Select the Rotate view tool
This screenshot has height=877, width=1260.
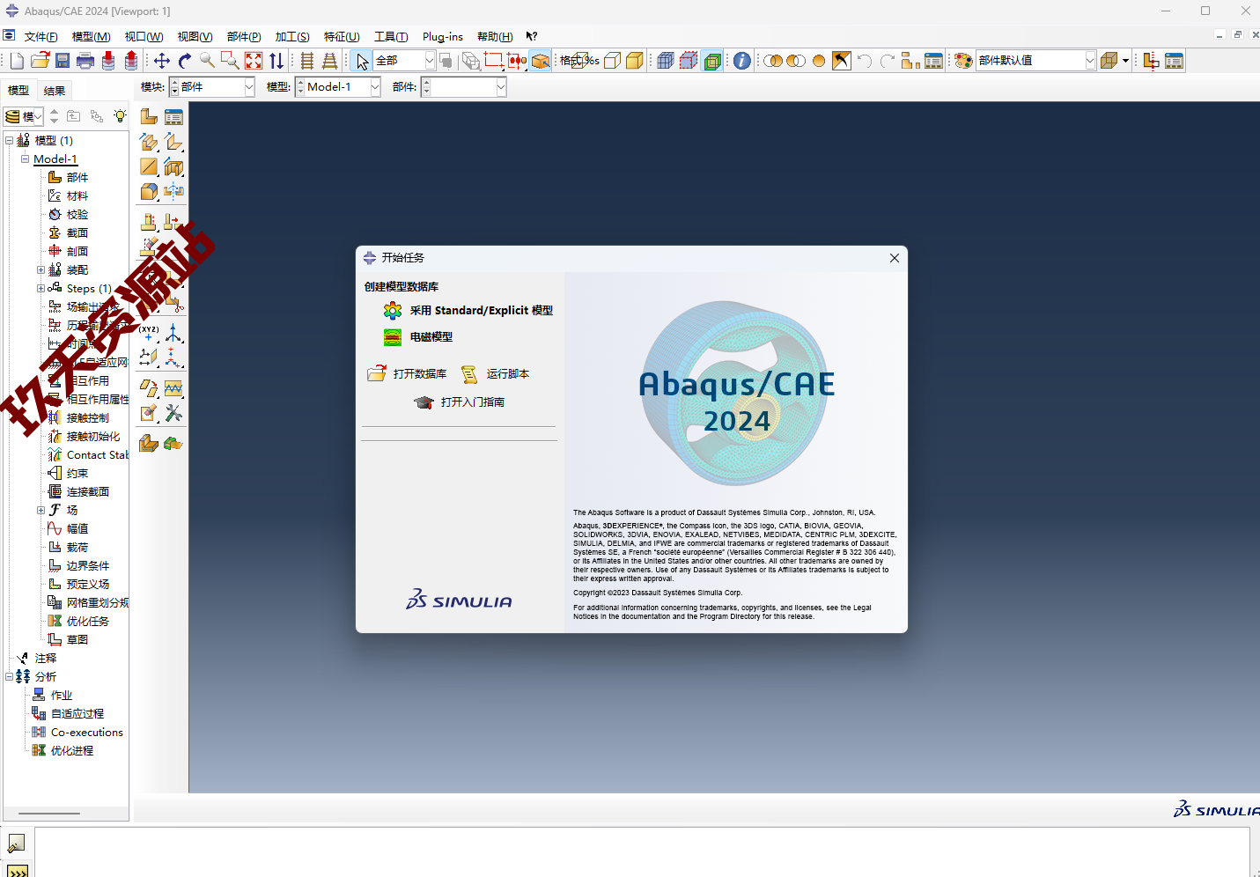(x=185, y=61)
